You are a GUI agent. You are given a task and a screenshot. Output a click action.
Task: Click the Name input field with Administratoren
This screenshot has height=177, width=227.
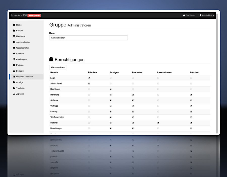tap(89, 38)
